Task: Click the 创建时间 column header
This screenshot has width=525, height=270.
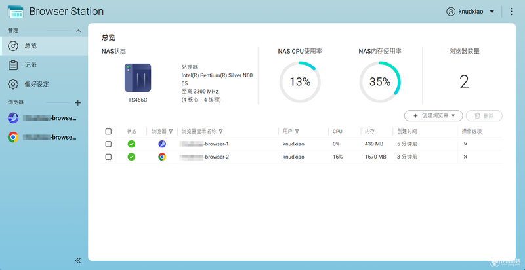Action: [407, 131]
